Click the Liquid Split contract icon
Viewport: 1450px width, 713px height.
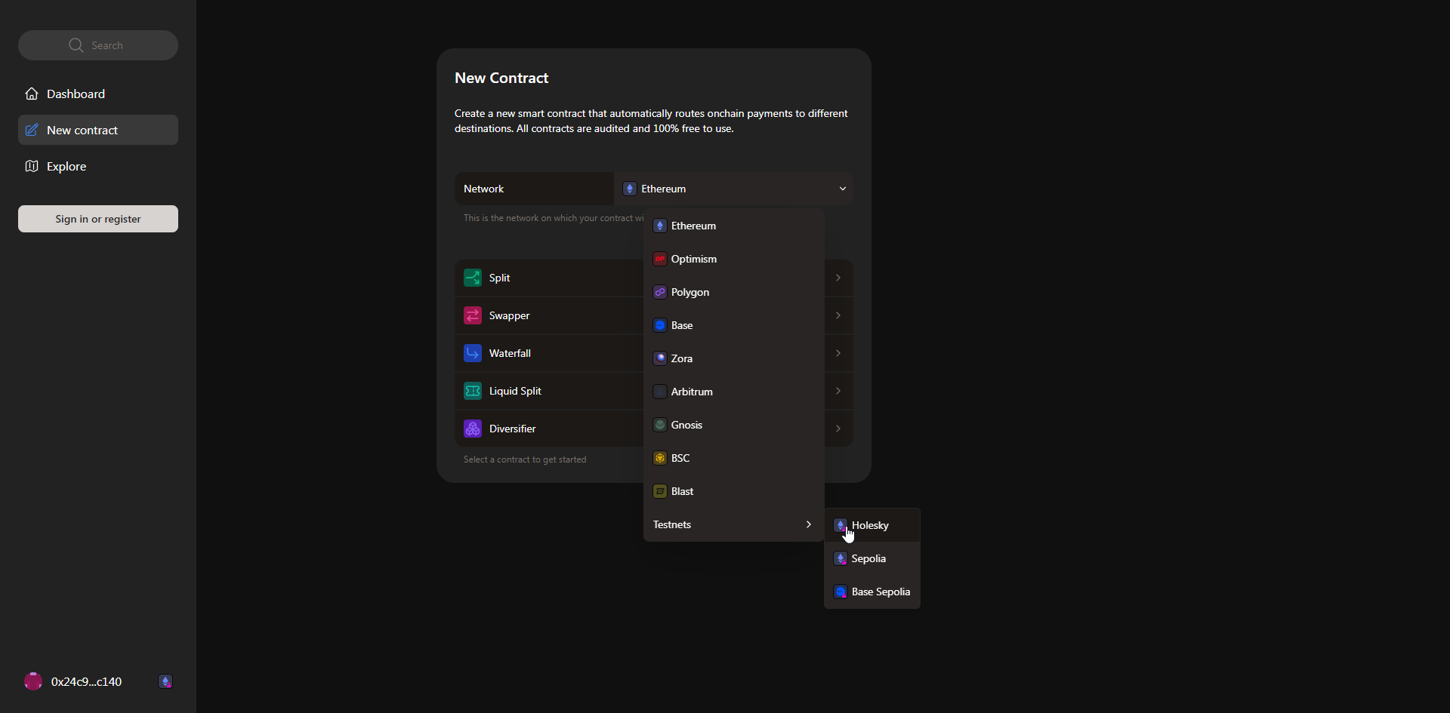click(x=473, y=391)
